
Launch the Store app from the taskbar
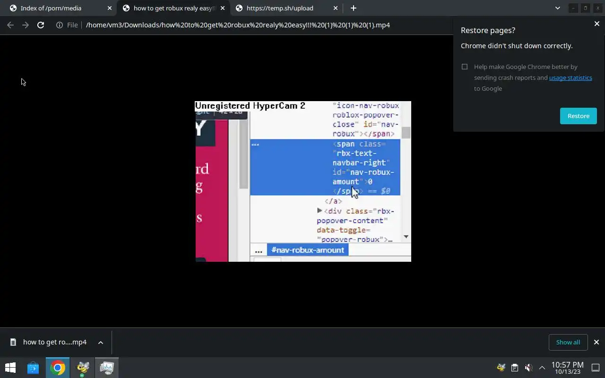click(x=33, y=368)
